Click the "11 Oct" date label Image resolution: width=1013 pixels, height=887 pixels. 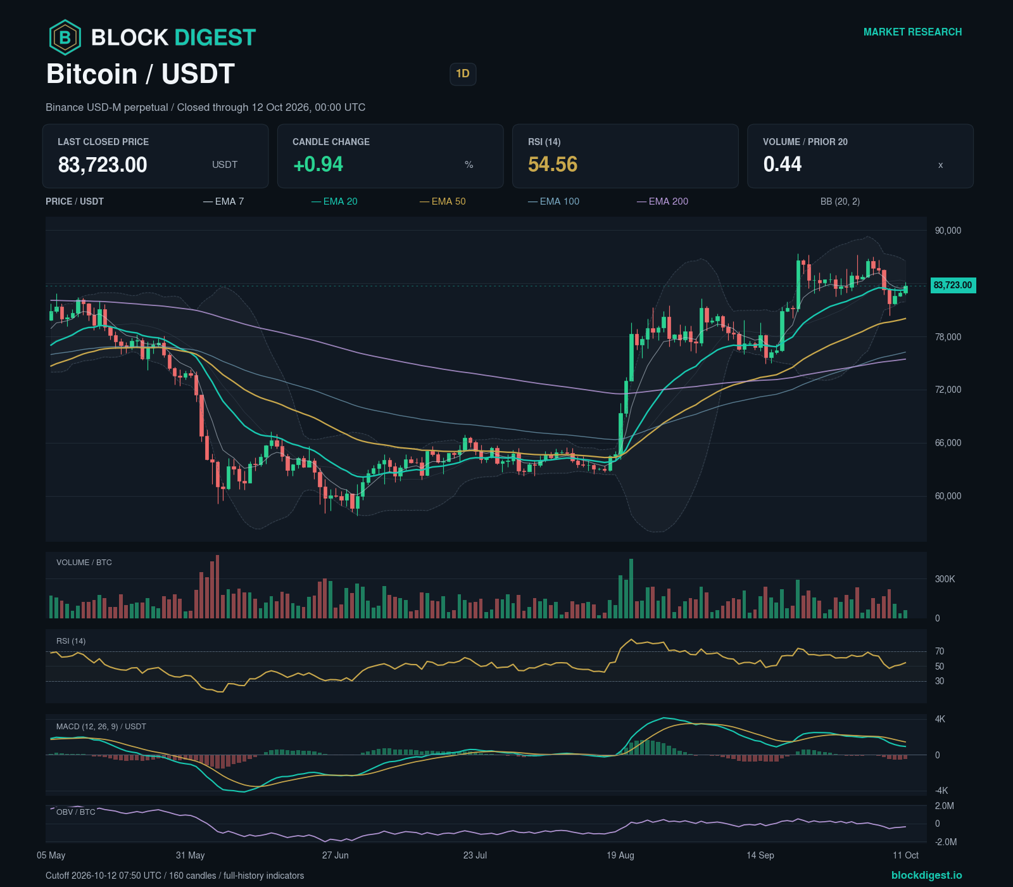[906, 855]
